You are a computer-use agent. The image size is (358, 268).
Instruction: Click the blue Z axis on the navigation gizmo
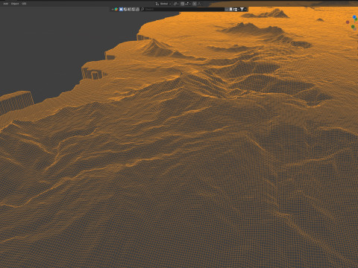[x=354, y=17]
